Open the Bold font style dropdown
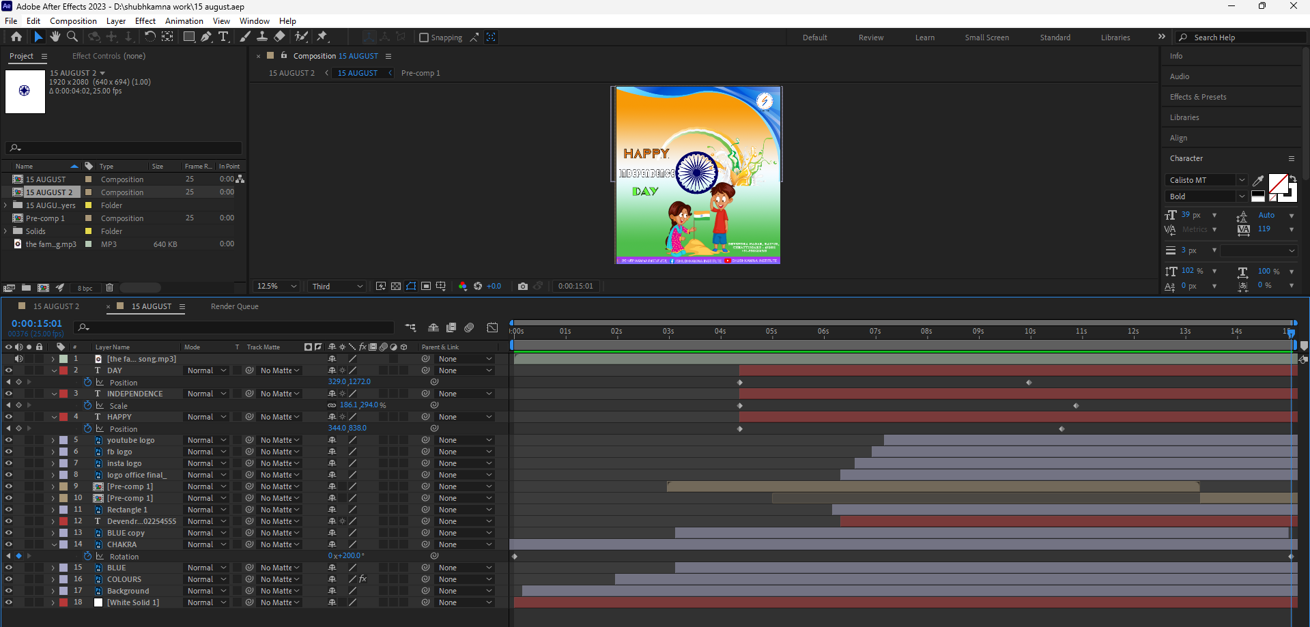Screen dimensions: 1310x627 click(1206, 196)
